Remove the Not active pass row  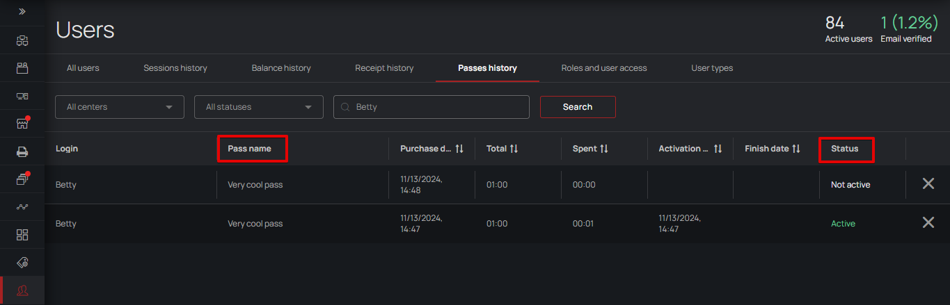click(928, 184)
